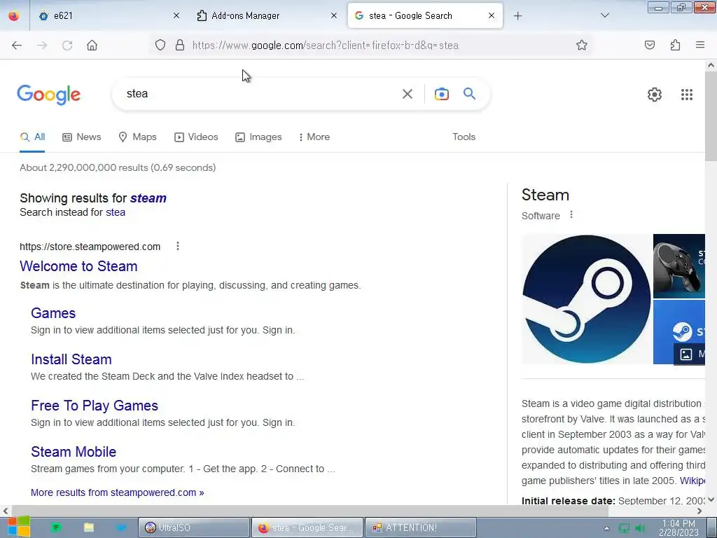Switch to Maps results

pyautogui.click(x=137, y=137)
